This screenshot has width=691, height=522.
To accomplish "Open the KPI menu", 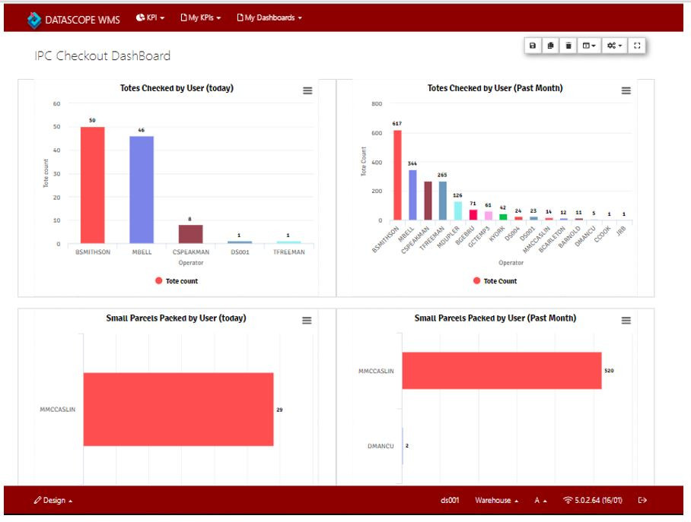I will [x=151, y=18].
